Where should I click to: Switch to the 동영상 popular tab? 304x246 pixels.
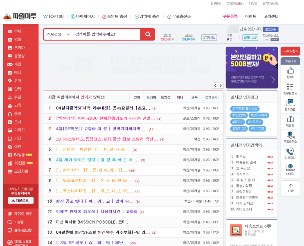pyautogui.click(x=166, y=97)
